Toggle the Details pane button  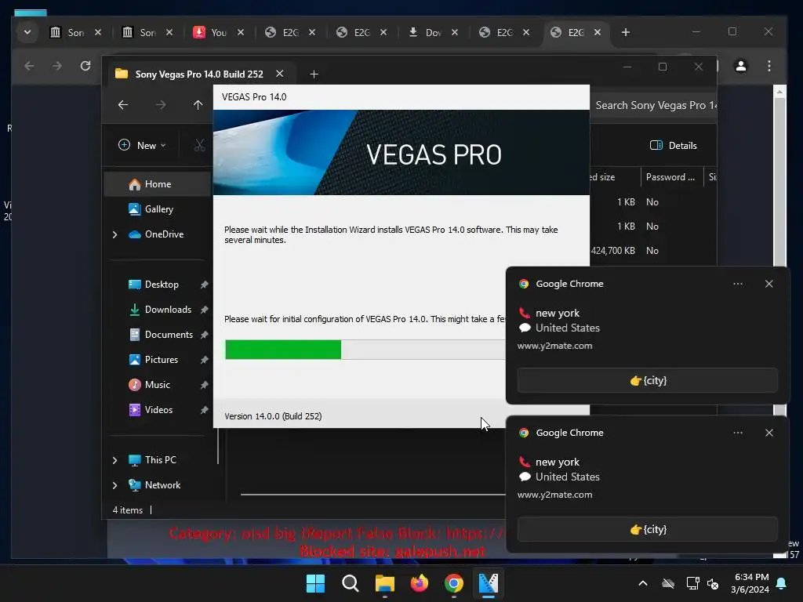coord(673,145)
